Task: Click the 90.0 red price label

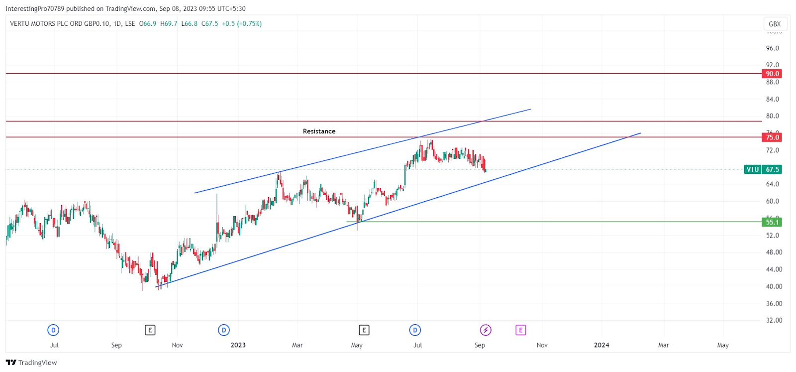Action: click(x=772, y=74)
